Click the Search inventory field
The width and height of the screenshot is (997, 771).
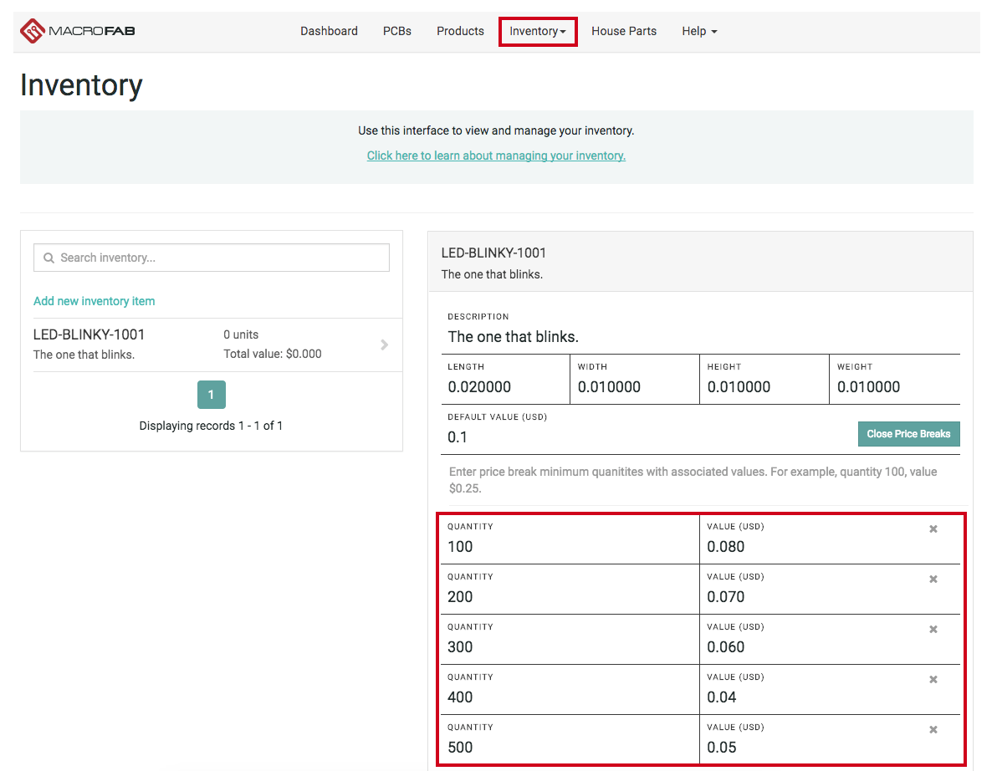[x=212, y=258]
